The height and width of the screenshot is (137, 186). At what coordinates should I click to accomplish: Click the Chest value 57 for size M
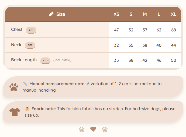point(145,30)
